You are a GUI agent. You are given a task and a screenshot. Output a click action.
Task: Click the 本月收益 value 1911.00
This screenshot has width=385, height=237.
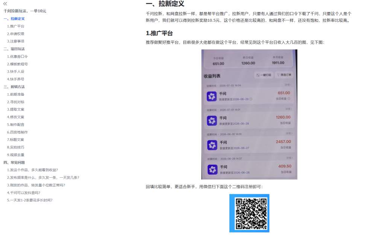278,63
